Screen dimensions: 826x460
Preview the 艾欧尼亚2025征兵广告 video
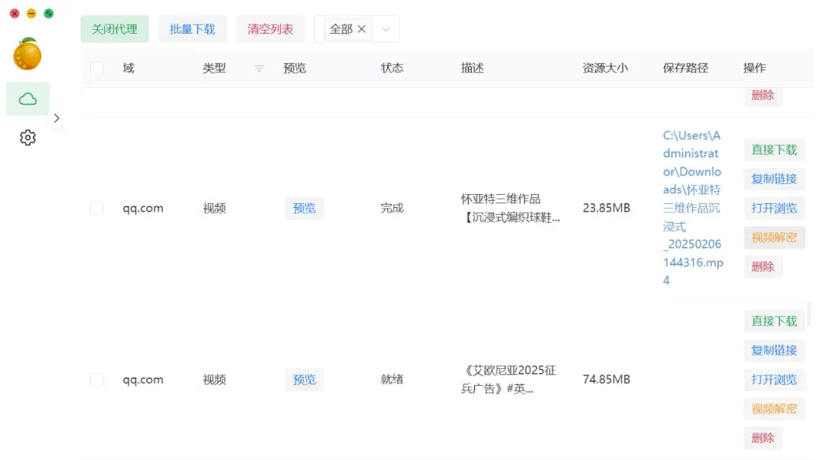pos(304,380)
